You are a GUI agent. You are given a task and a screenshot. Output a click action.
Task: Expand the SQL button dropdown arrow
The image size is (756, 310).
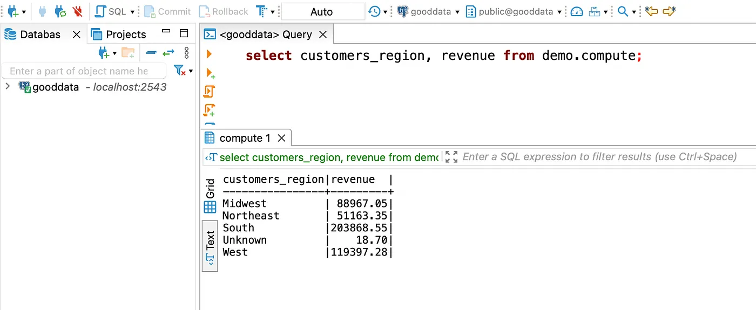point(132,12)
